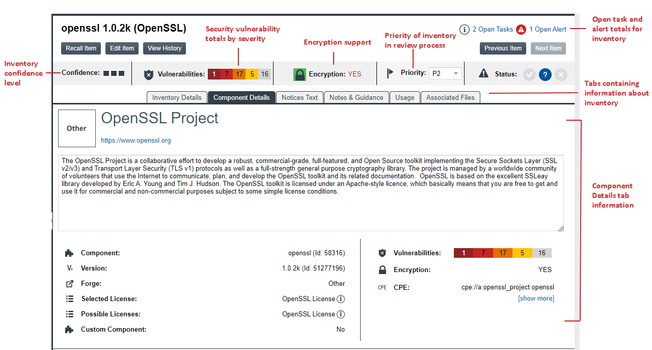This screenshot has height=350, width=652.
Task: Open the 2 Open Tasks link
Action: coord(493,30)
